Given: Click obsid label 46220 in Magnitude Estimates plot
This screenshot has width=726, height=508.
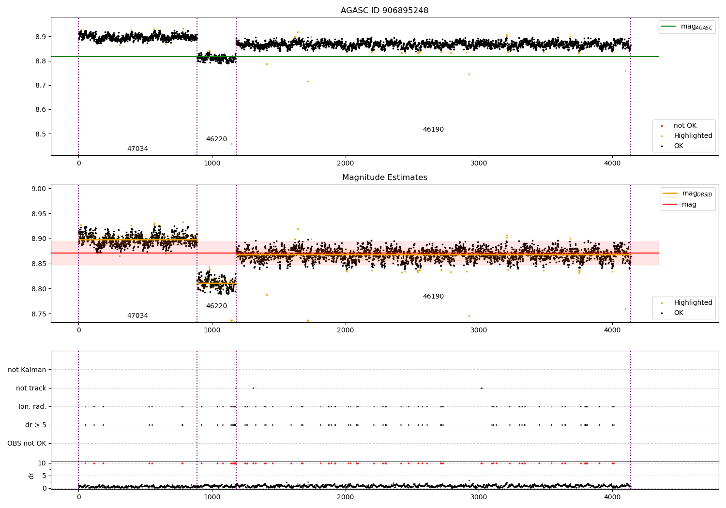Looking at the screenshot, I should (x=216, y=306).
